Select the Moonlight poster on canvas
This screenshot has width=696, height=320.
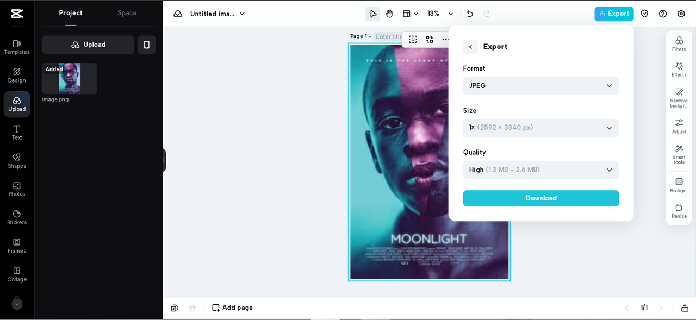pyautogui.click(x=429, y=162)
